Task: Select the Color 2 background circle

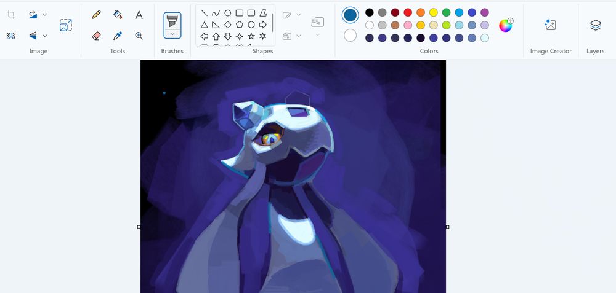Action: [350, 36]
